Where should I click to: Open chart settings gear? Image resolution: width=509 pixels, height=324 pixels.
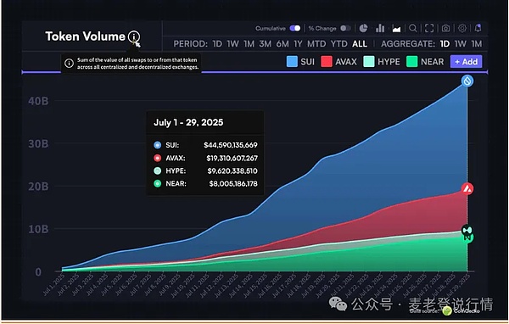462,29
